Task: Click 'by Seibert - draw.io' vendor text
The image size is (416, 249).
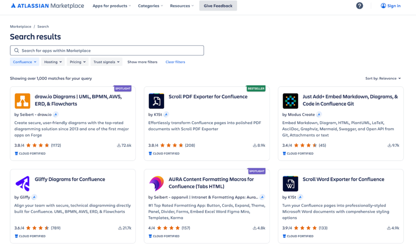Action: point(33,115)
